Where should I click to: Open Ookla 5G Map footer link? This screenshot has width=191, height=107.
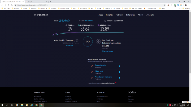[x=39, y=99]
